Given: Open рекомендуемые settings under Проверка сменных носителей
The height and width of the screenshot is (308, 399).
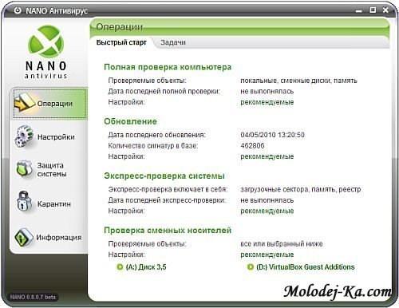Looking at the screenshot, I should click(x=267, y=255).
